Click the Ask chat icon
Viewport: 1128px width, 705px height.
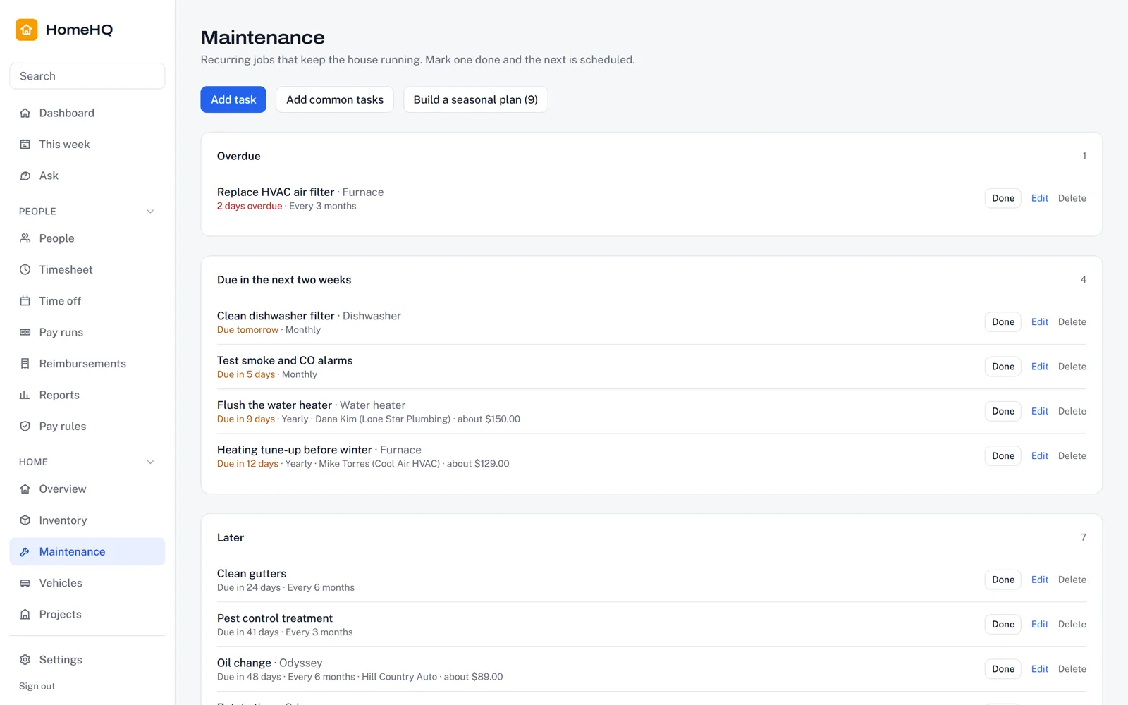point(25,176)
